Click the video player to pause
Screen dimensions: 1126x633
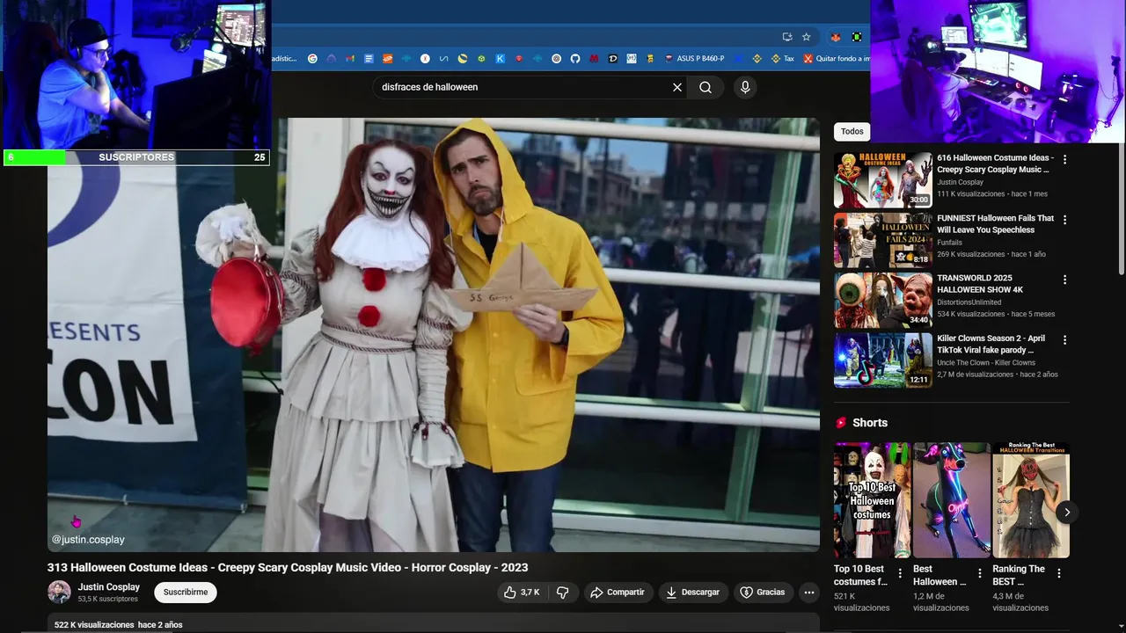tap(433, 335)
